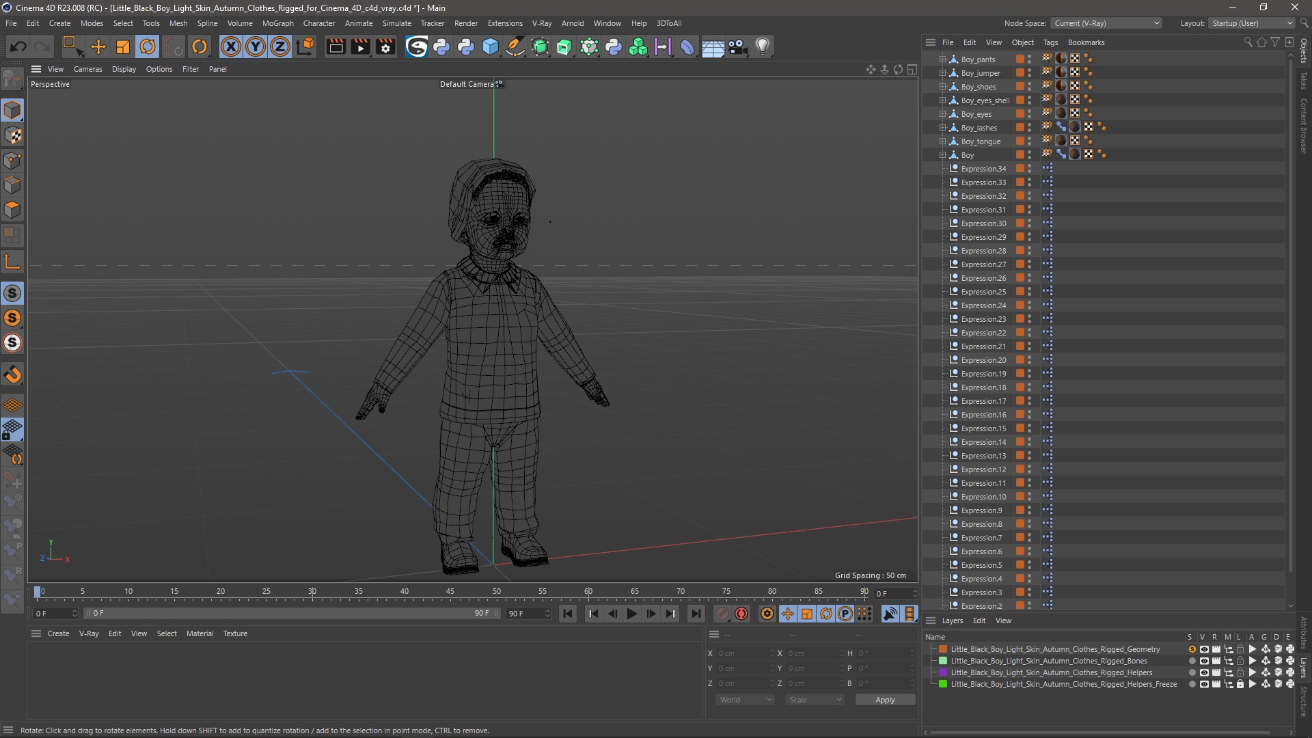Click Render View clapperboard icon

pyautogui.click(x=336, y=46)
